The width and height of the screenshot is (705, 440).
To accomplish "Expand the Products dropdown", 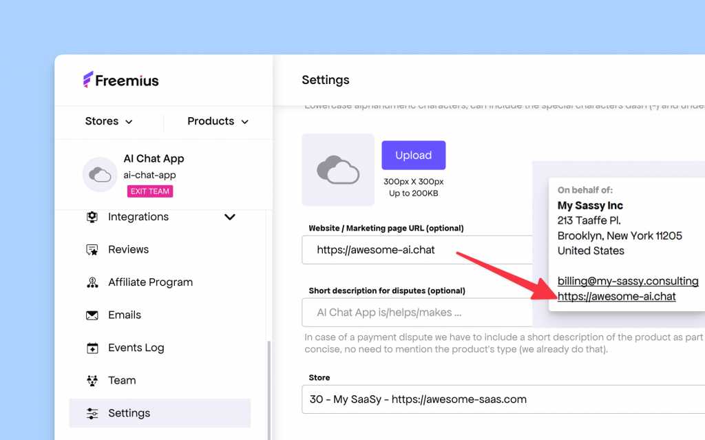I will coord(217,121).
